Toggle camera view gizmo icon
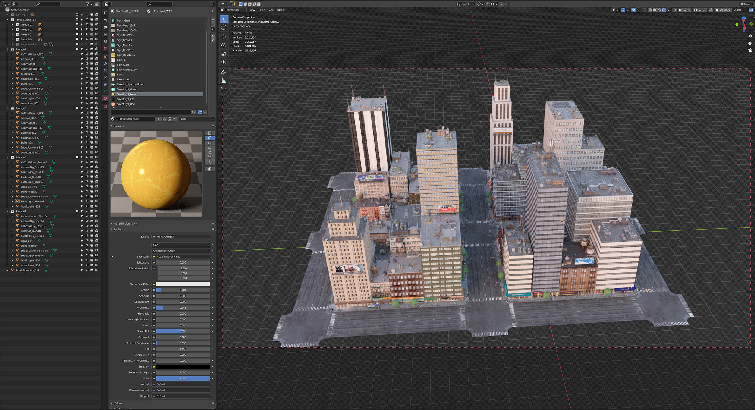This screenshot has height=410, width=755. 750,50
